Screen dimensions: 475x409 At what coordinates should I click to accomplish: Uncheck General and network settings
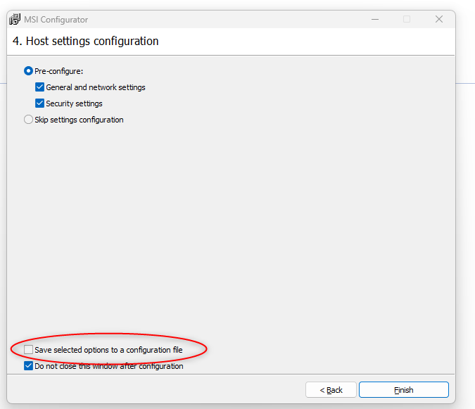(39, 87)
